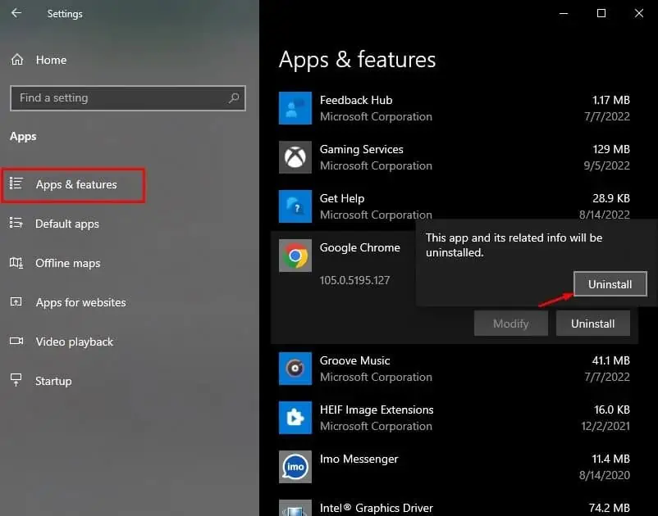Click the Apps & features page heading
658x516 pixels.
coord(357,60)
